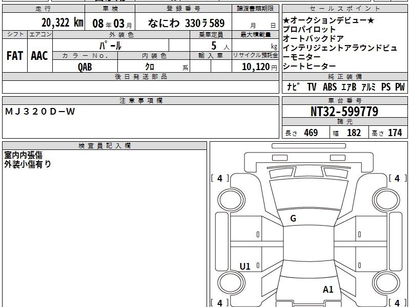The image size is (410, 307).
Task: Click the 車台番号 header
Action: coord(345,100)
